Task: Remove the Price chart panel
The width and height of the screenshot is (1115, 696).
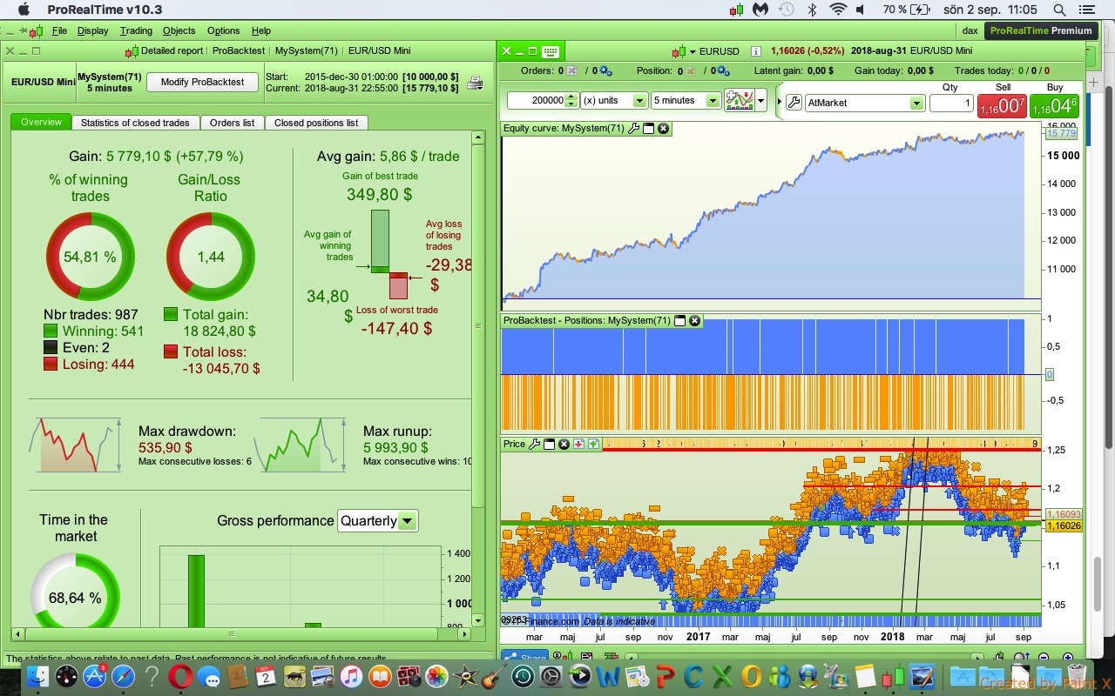Action: pyautogui.click(x=564, y=444)
